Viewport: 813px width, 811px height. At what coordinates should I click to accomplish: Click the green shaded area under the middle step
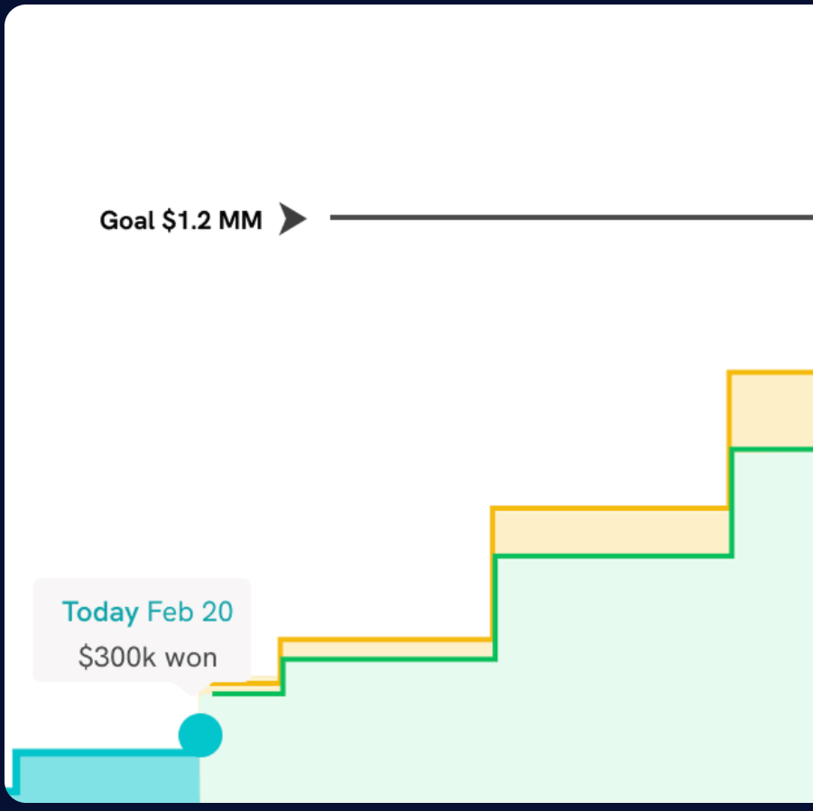(614, 677)
